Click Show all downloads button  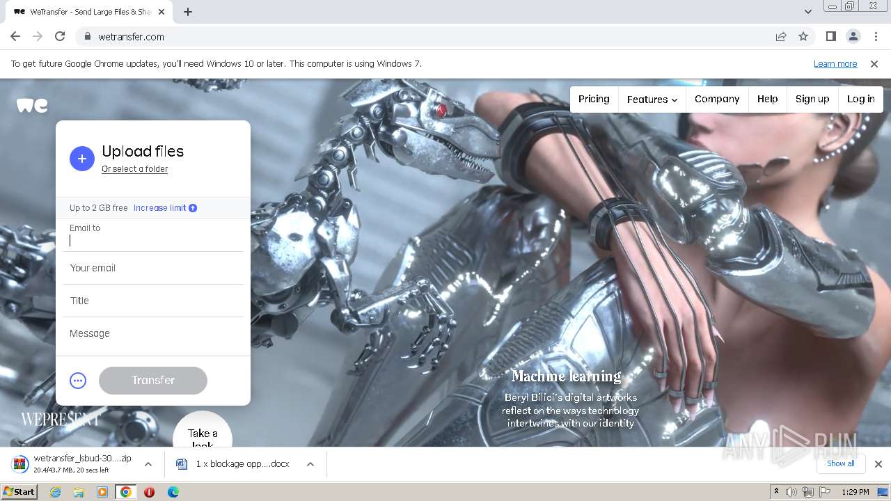841,463
